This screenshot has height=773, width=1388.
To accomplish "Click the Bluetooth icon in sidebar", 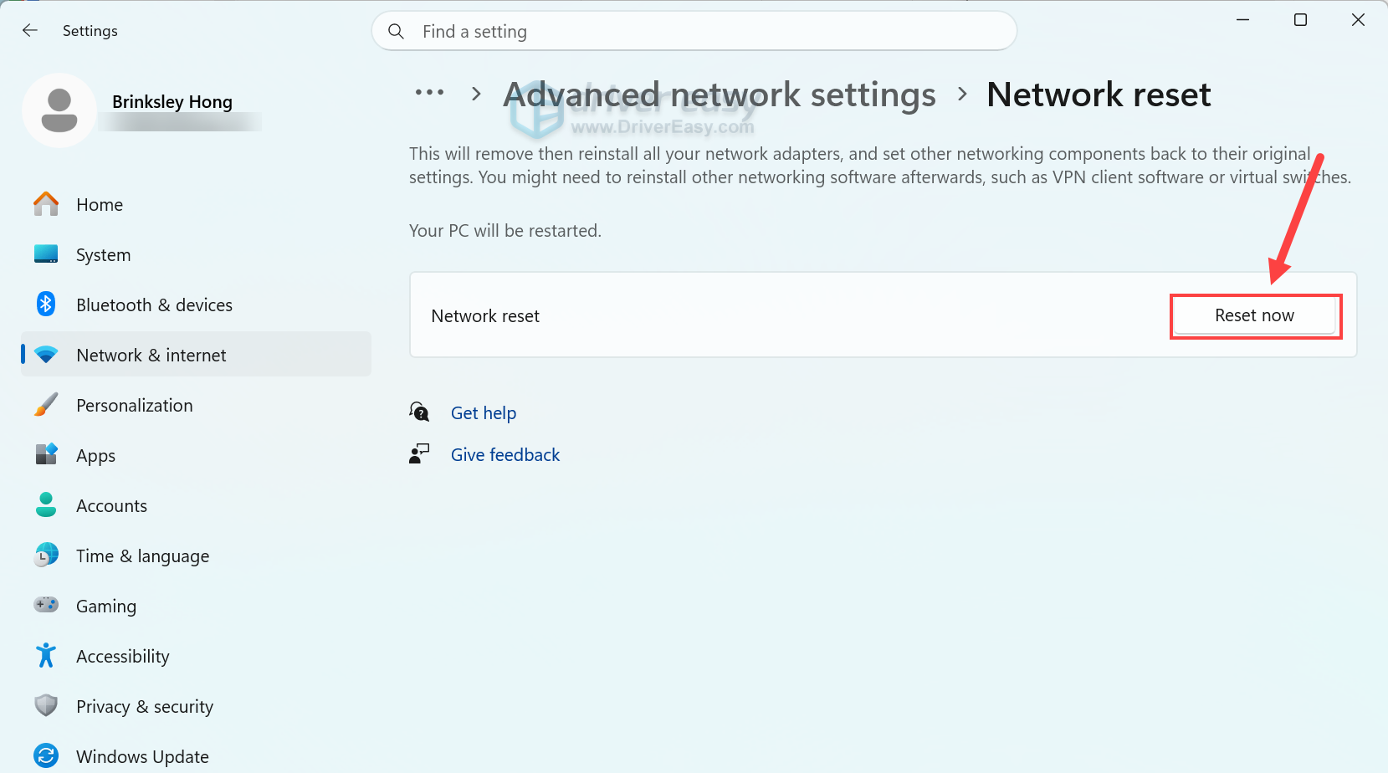I will click(x=46, y=305).
